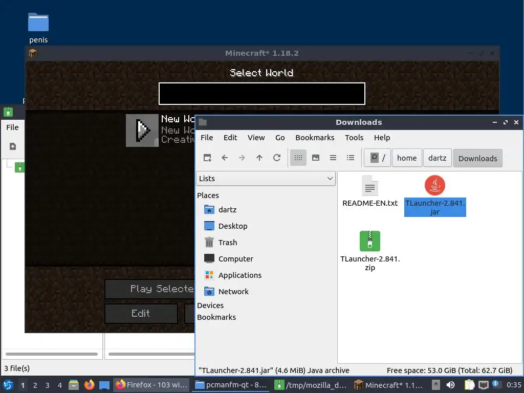Image resolution: width=524 pixels, height=393 pixels.
Task: Switch to Minecraft taskbar entry
Action: (x=390, y=385)
